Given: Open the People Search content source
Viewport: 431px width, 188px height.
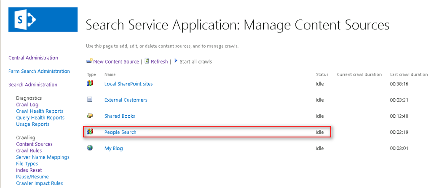Looking at the screenshot, I should click(120, 132).
